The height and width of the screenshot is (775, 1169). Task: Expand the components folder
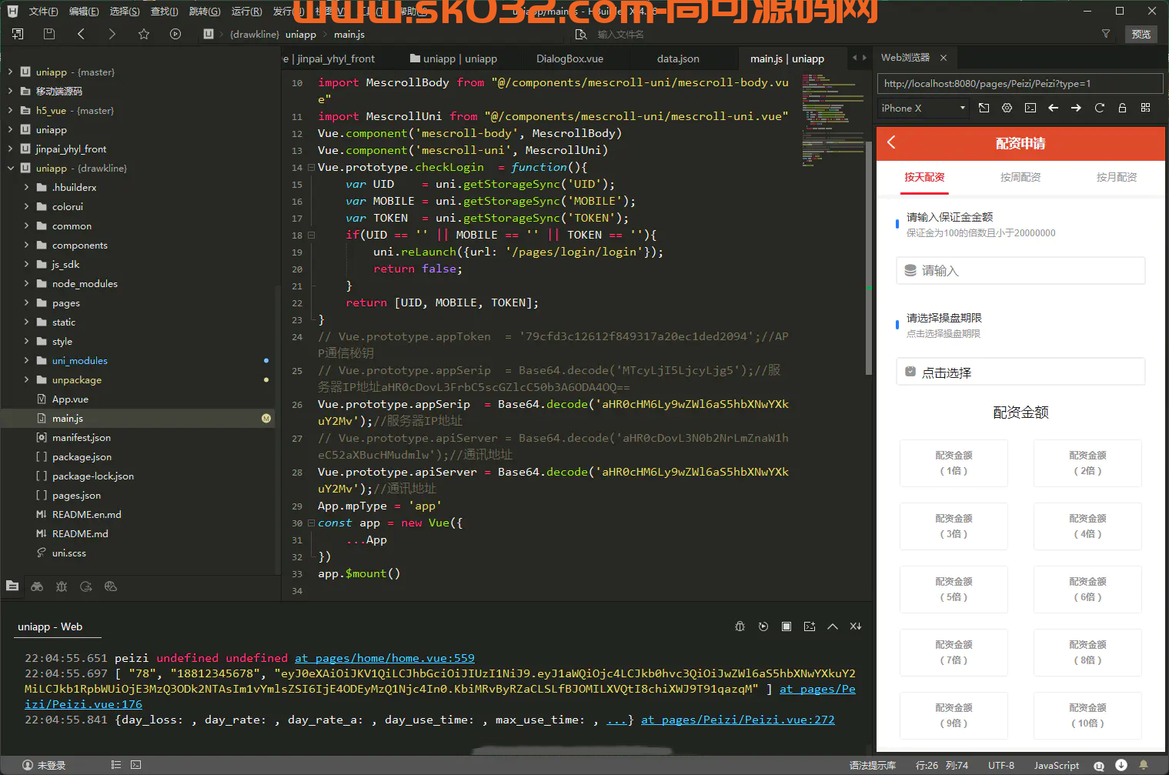pyautogui.click(x=26, y=245)
